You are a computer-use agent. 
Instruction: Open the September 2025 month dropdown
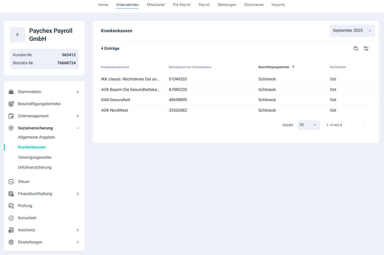click(x=352, y=31)
